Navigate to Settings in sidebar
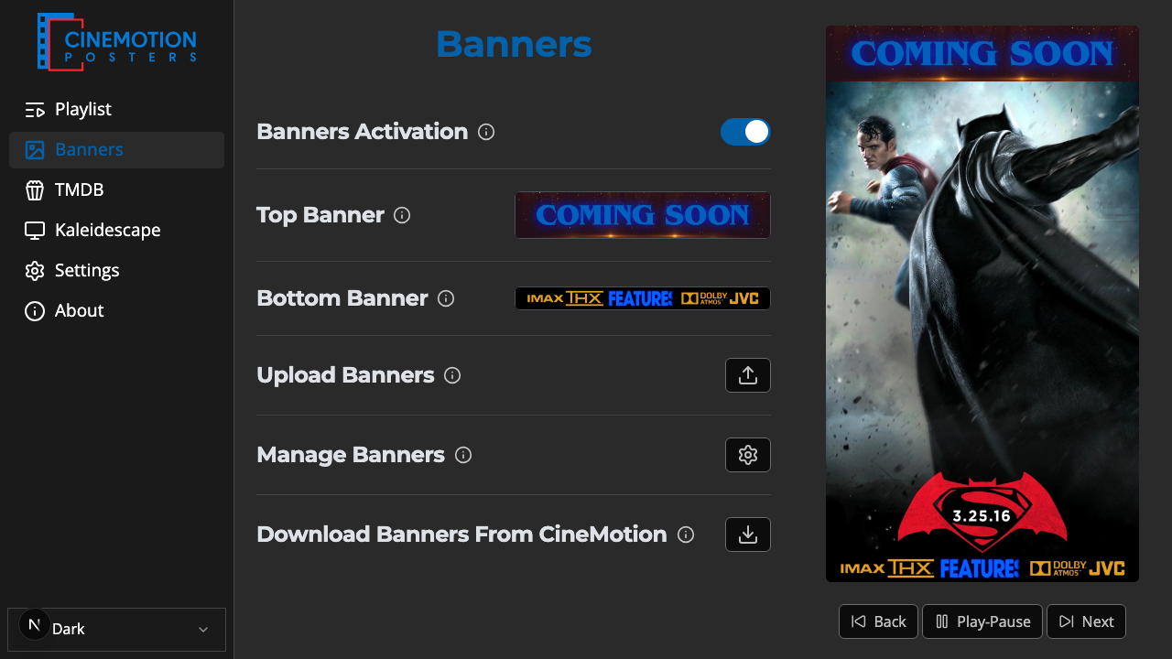 [116, 271]
